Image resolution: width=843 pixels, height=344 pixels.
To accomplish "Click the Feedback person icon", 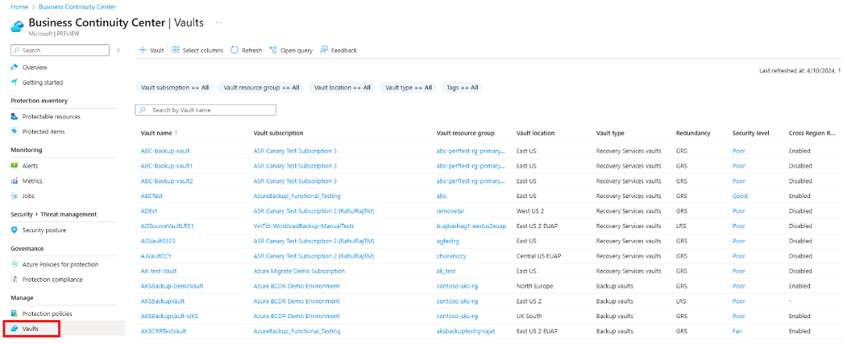I will [x=324, y=50].
